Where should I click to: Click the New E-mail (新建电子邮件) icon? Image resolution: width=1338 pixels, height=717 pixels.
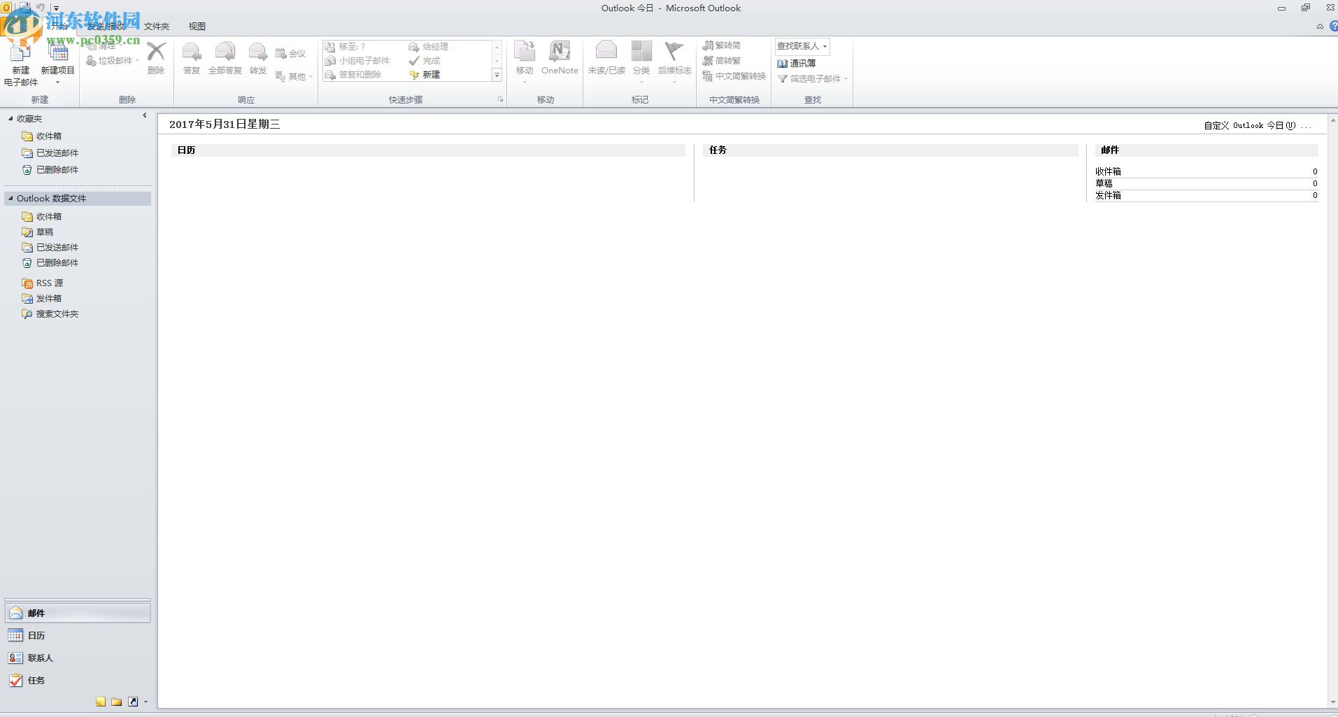21,63
